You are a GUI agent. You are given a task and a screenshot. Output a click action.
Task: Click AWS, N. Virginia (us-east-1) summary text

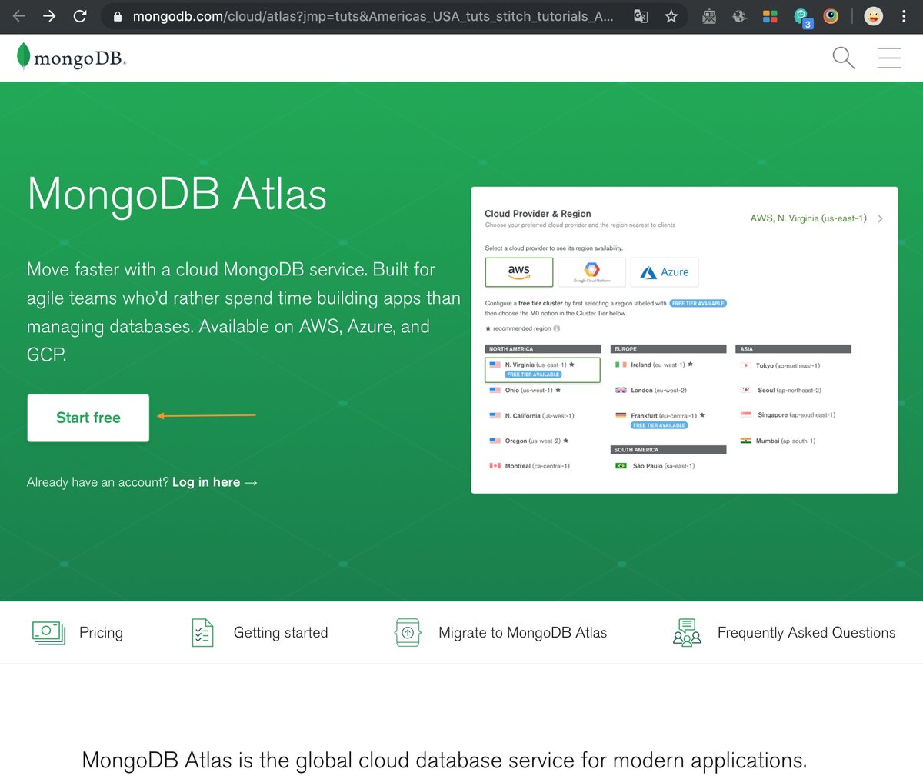(x=808, y=218)
